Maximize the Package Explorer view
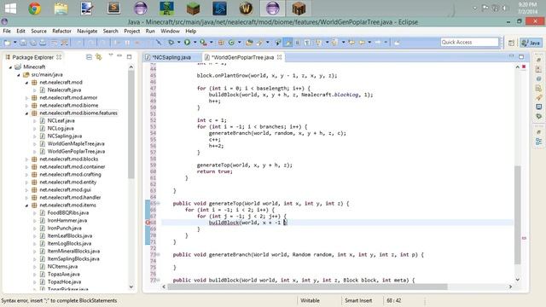546x307 pixels. point(129,56)
